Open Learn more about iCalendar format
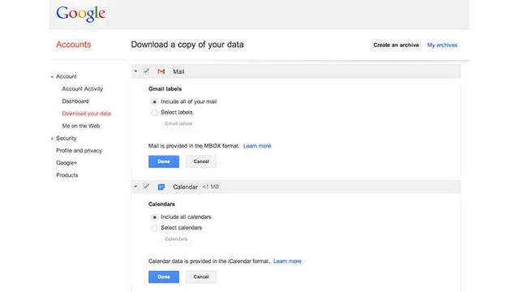This screenshot has width=519, height=292. pyautogui.click(x=287, y=261)
